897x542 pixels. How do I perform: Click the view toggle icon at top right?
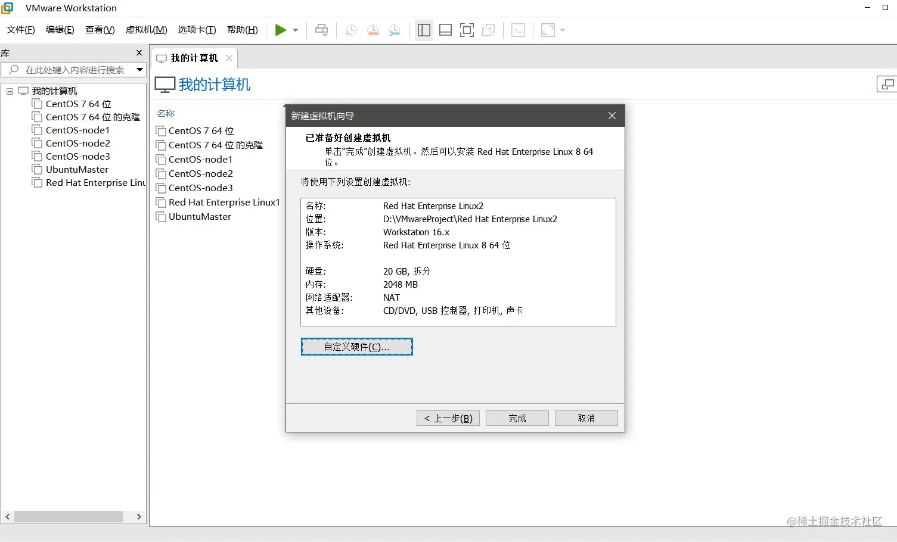[887, 85]
